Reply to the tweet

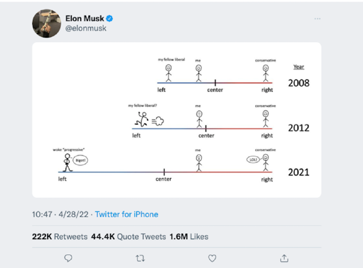tap(68, 259)
